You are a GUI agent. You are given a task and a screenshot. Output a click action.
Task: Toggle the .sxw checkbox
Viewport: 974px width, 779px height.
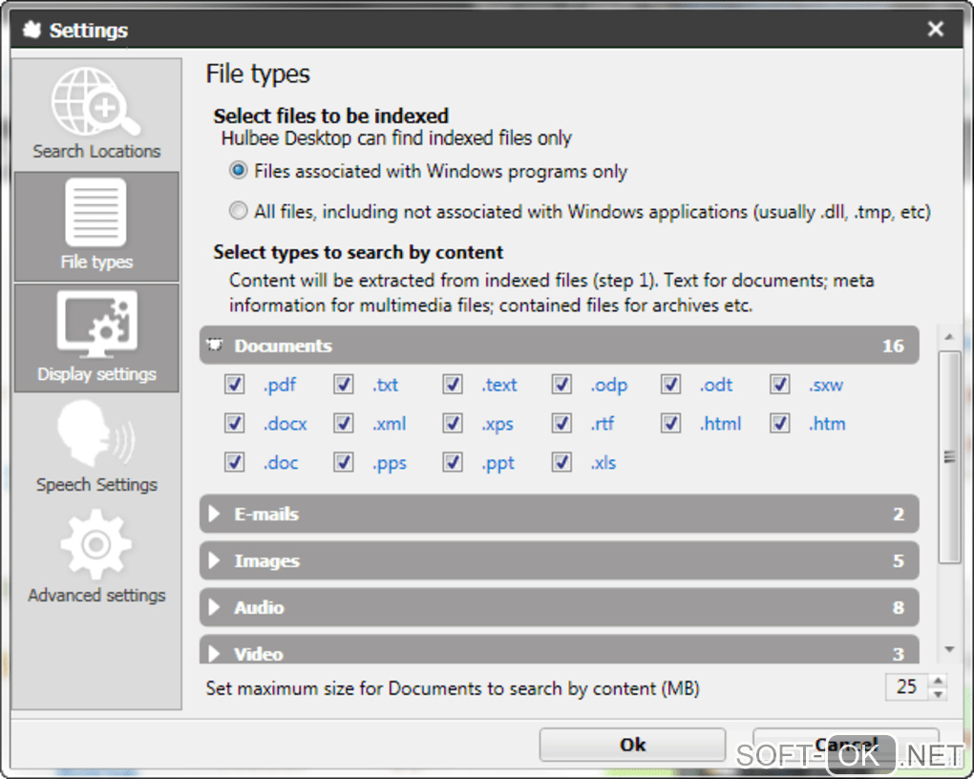(x=780, y=385)
